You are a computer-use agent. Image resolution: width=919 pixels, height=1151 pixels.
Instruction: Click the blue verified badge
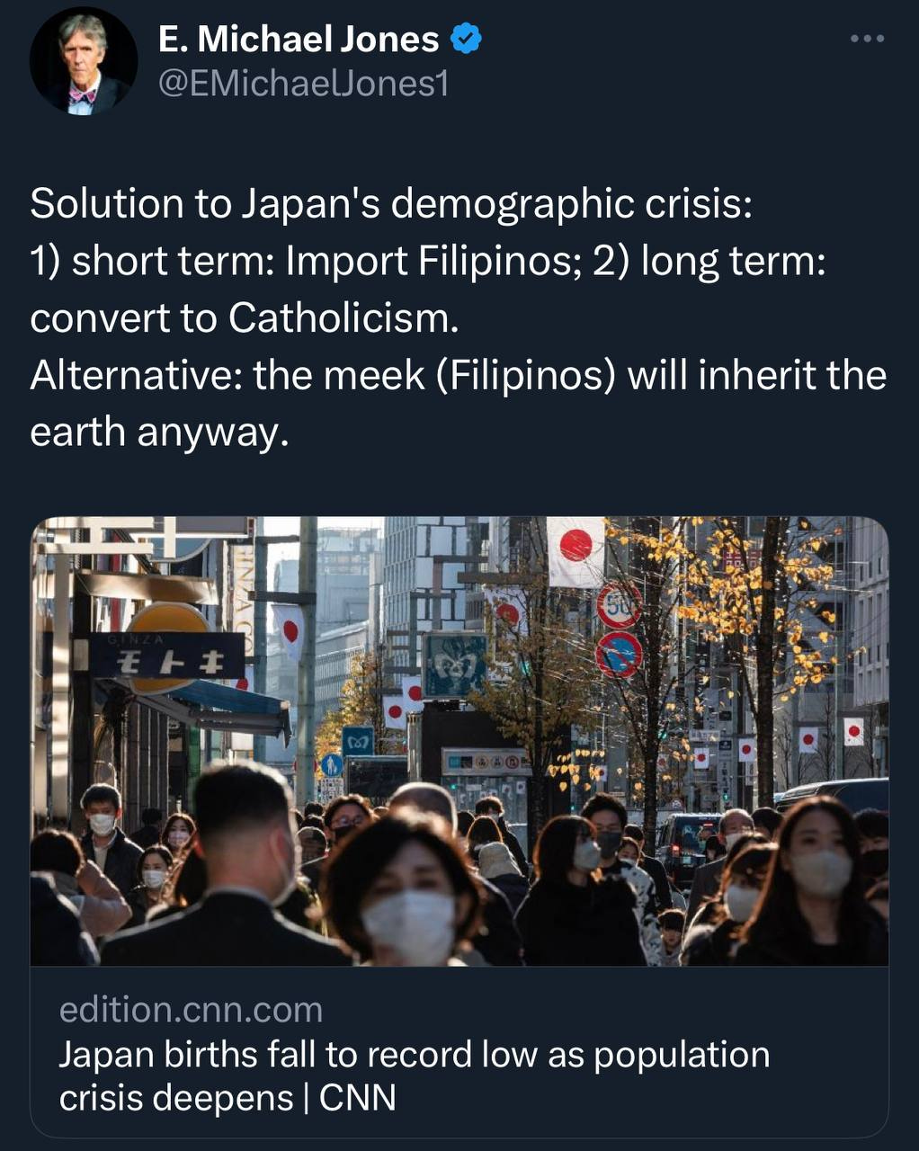pos(465,39)
